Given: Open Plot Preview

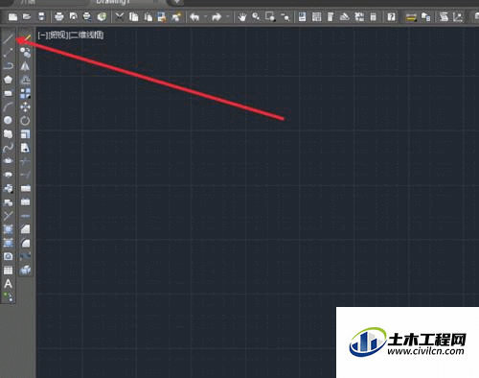Looking at the screenshot, I should click(x=74, y=16).
